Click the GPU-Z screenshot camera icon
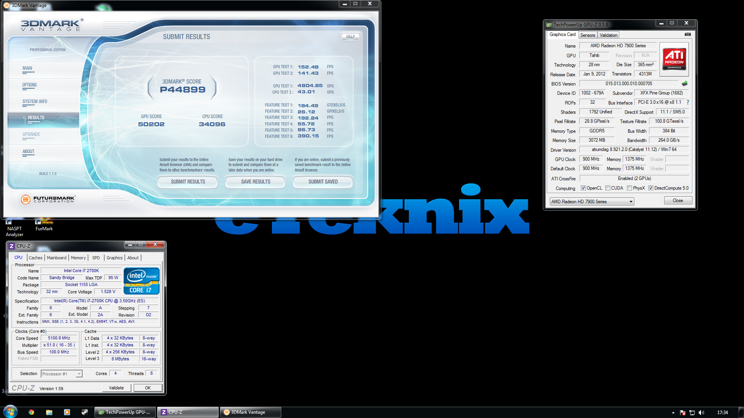This screenshot has height=418, width=744. click(x=687, y=34)
